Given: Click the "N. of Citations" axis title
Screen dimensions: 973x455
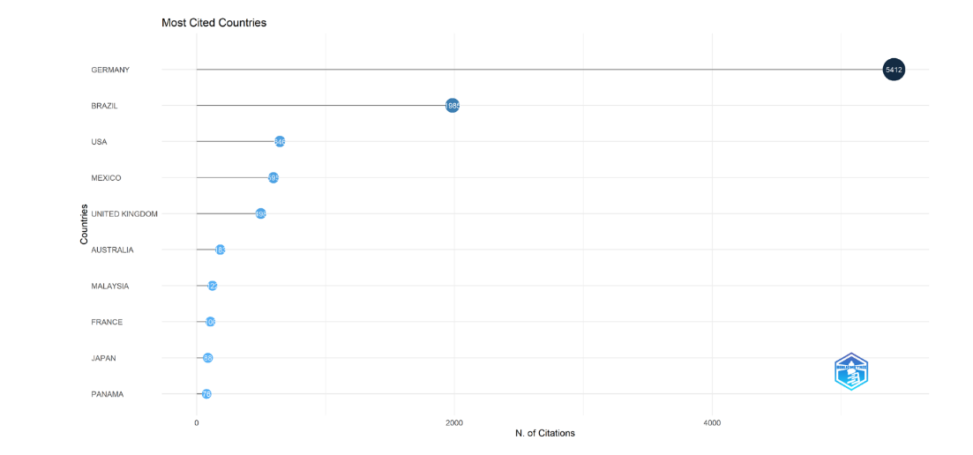Looking at the screenshot, I should 544,433.
